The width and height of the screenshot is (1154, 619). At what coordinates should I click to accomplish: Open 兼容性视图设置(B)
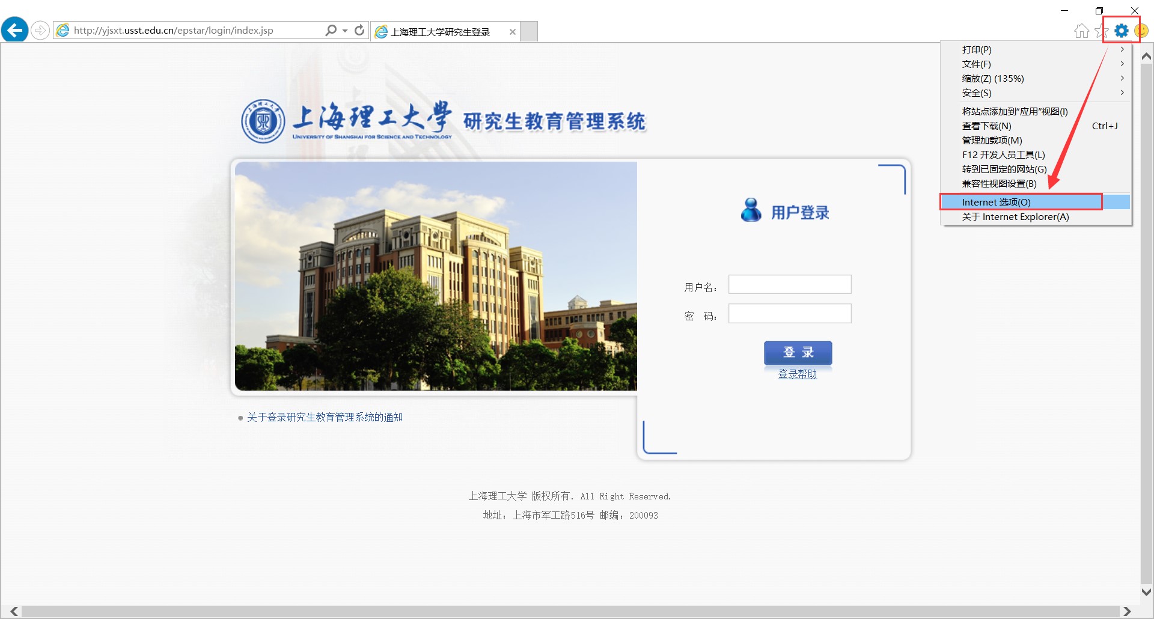pos(1035,183)
